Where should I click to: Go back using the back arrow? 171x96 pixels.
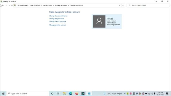[x=3, y=5]
